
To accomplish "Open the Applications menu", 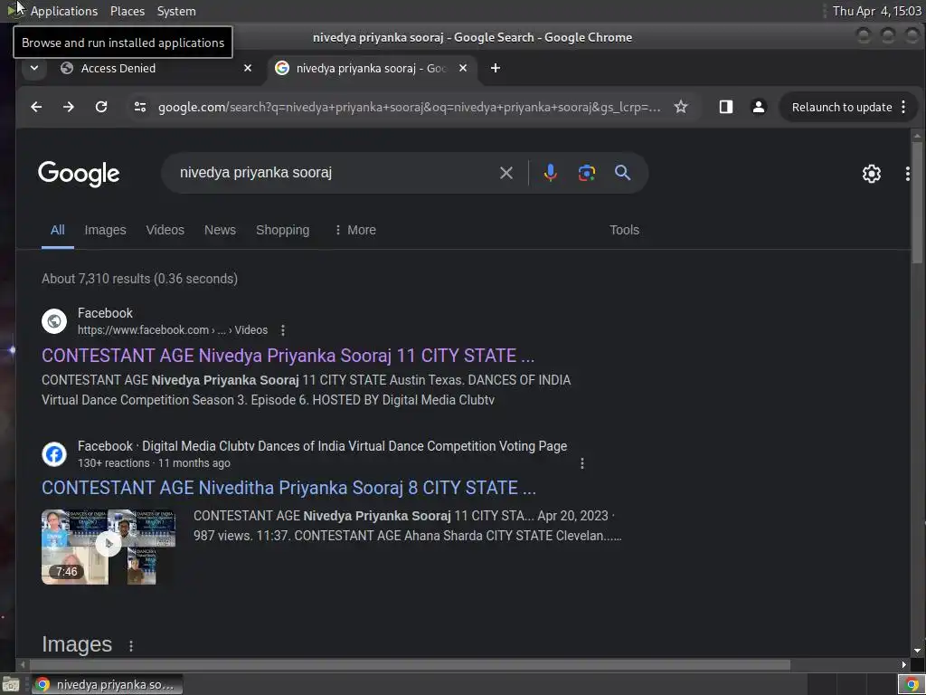I will (x=64, y=11).
